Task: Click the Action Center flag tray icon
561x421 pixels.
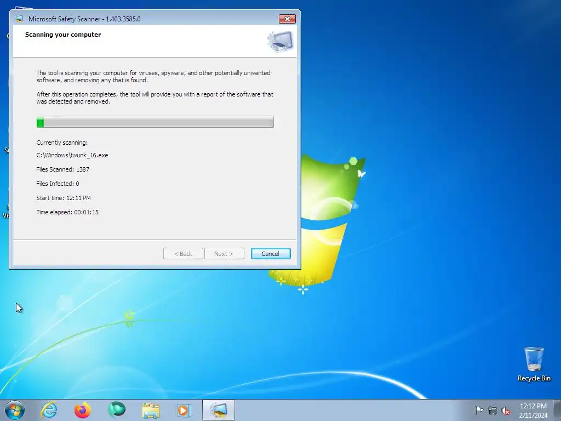Action: pyautogui.click(x=479, y=410)
